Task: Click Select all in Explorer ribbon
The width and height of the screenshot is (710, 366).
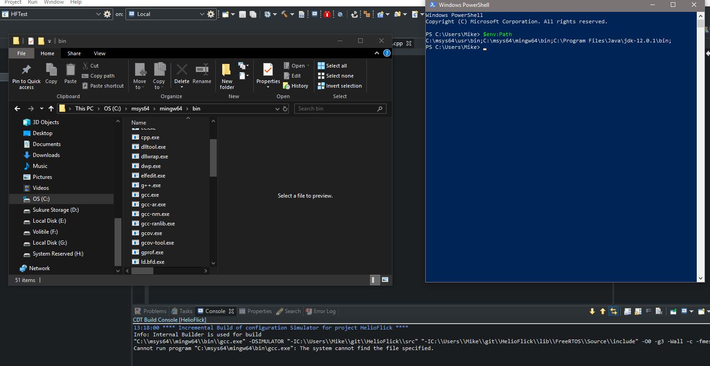Action: click(x=332, y=66)
